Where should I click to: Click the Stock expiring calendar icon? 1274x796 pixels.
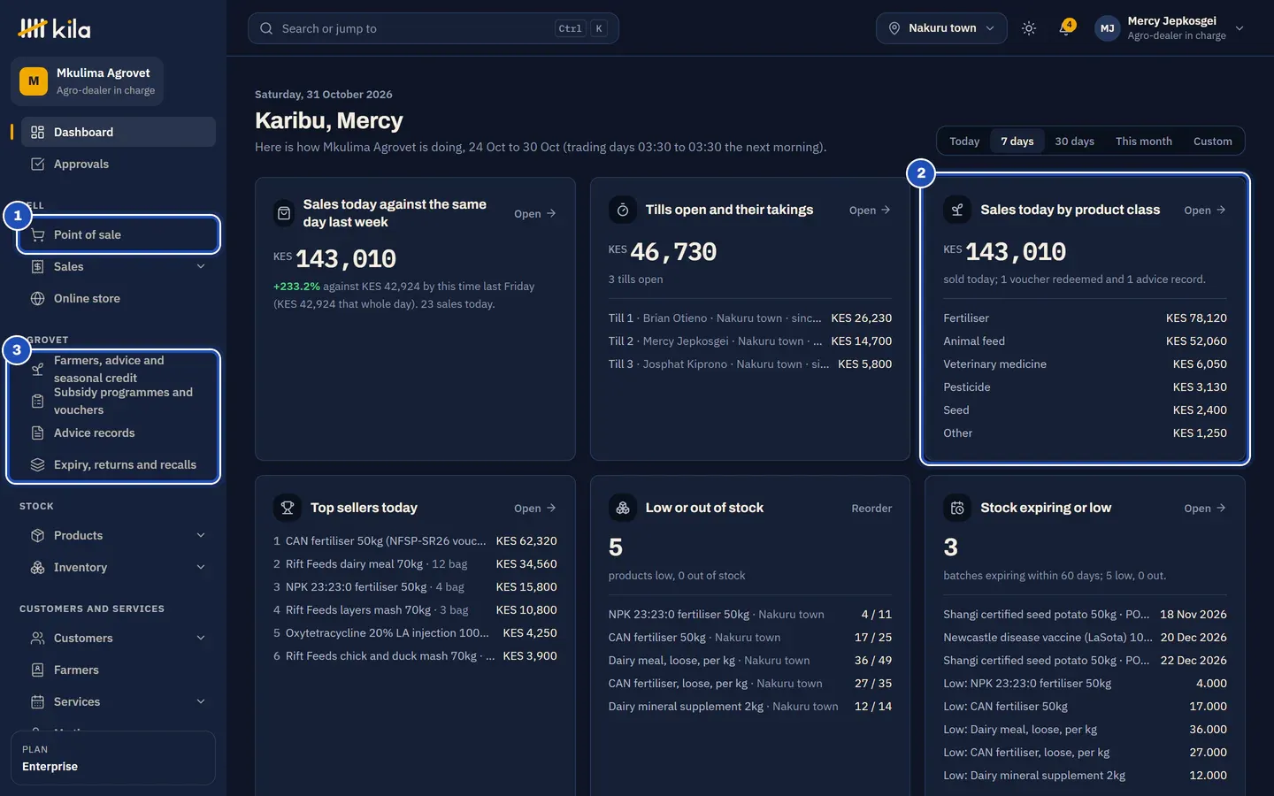957,508
